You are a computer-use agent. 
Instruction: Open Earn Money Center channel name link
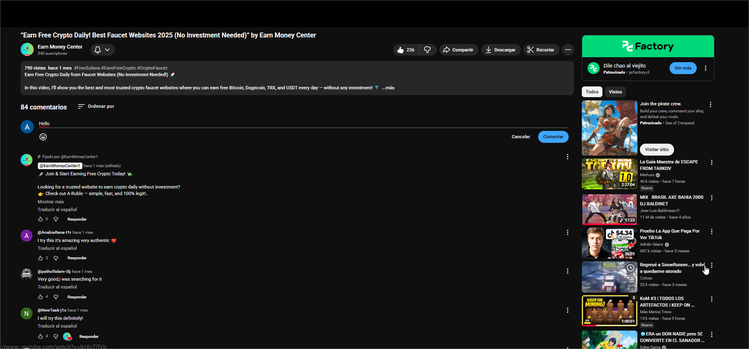pos(60,47)
